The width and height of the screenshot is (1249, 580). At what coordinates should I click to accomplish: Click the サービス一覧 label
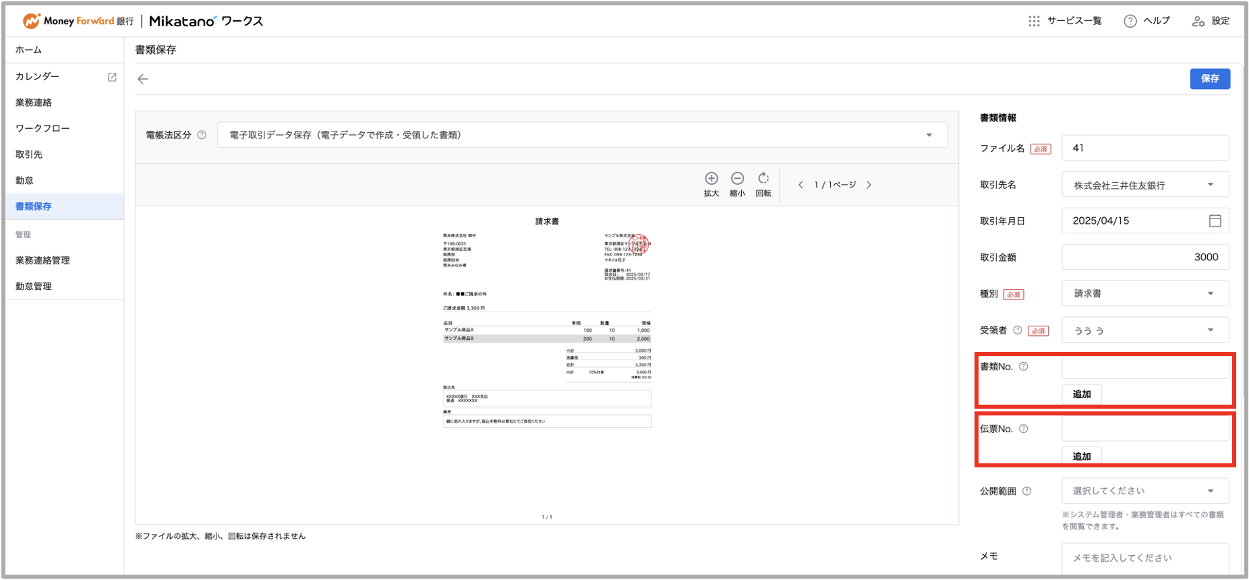pos(1074,21)
